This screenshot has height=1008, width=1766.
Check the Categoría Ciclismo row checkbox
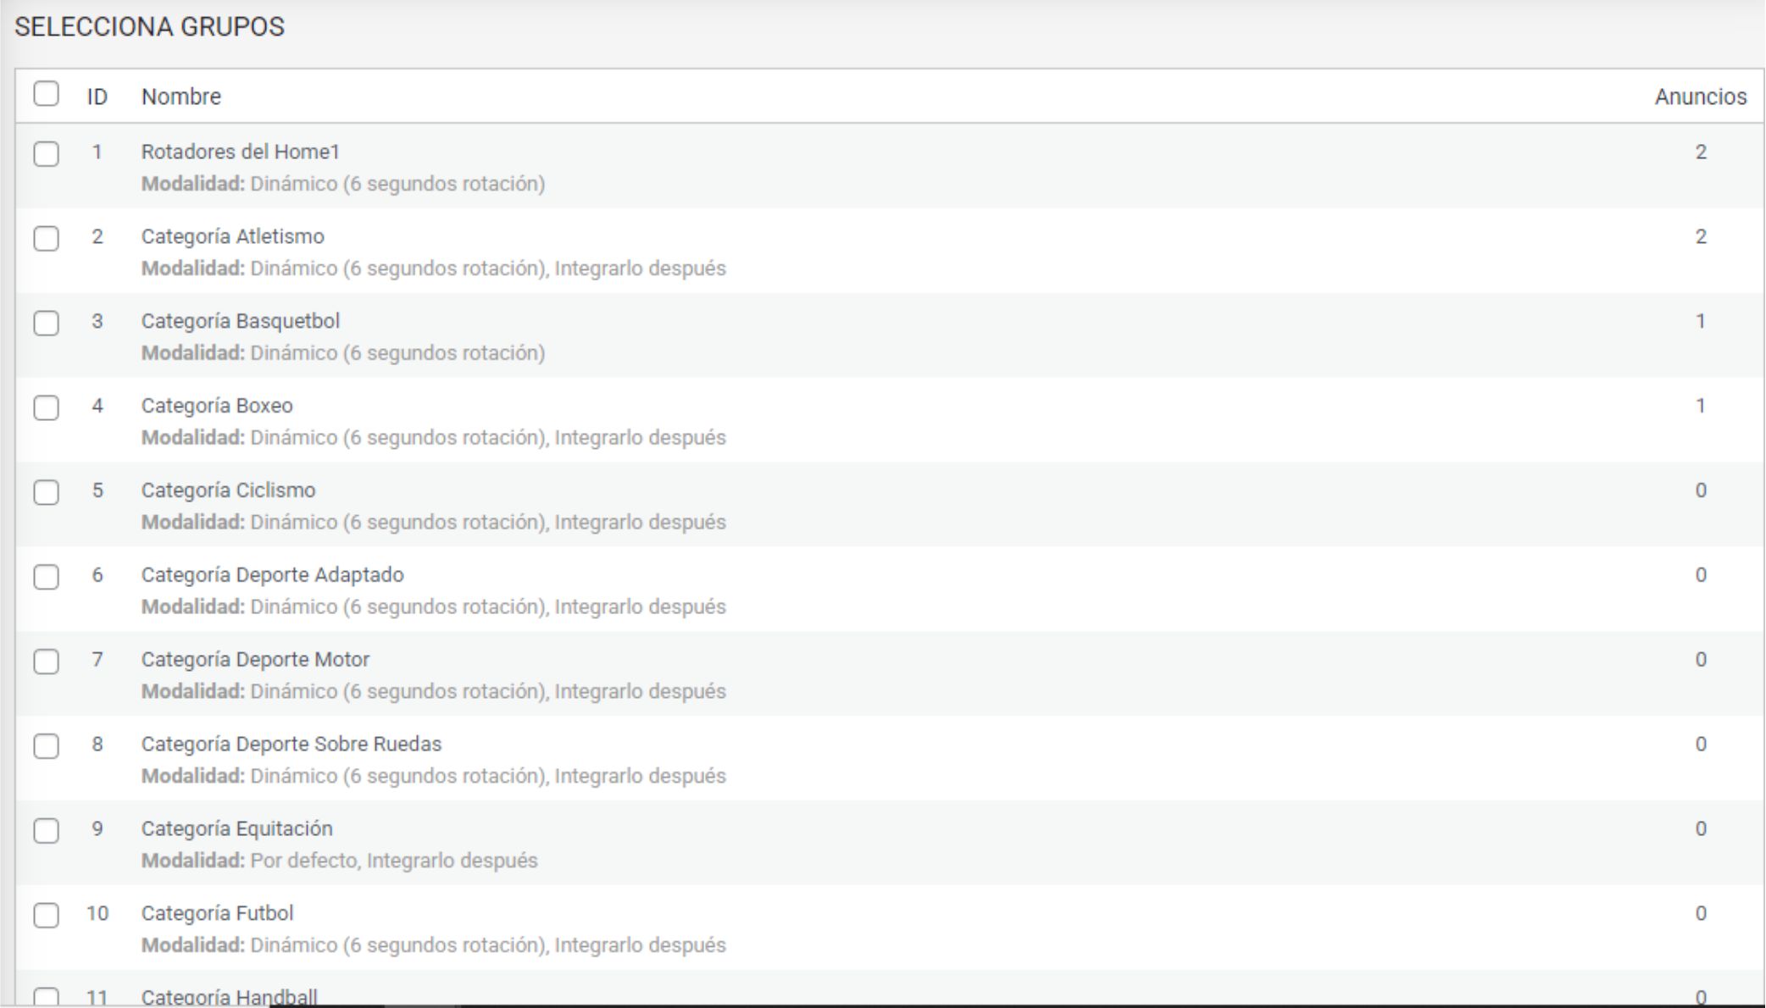pos(47,492)
